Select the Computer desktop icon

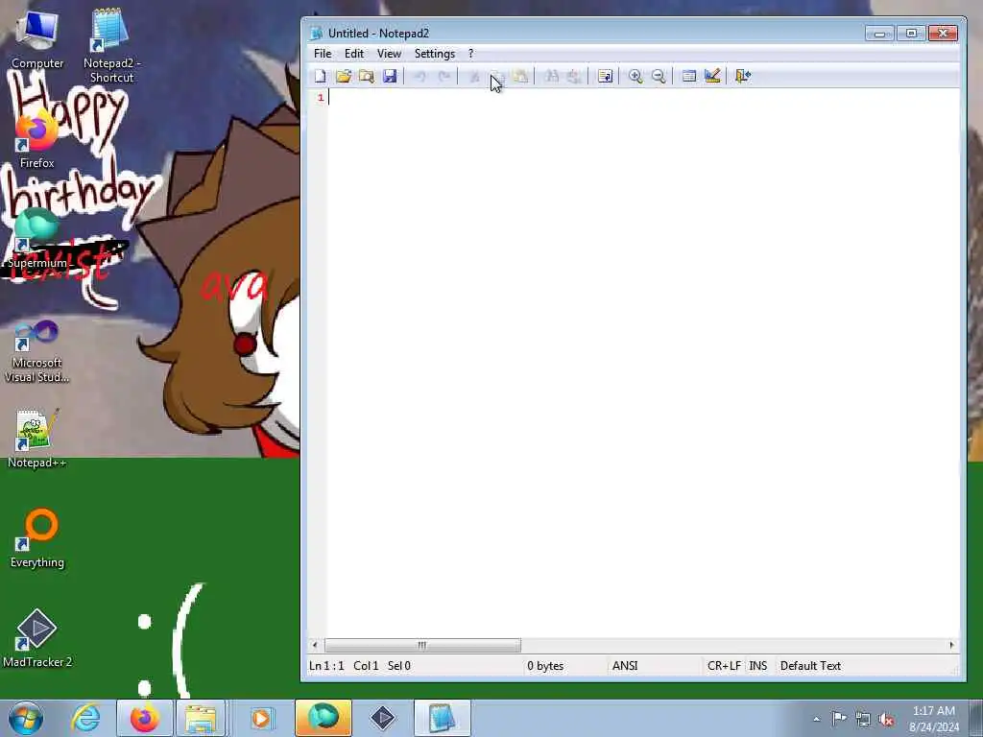pyautogui.click(x=37, y=39)
